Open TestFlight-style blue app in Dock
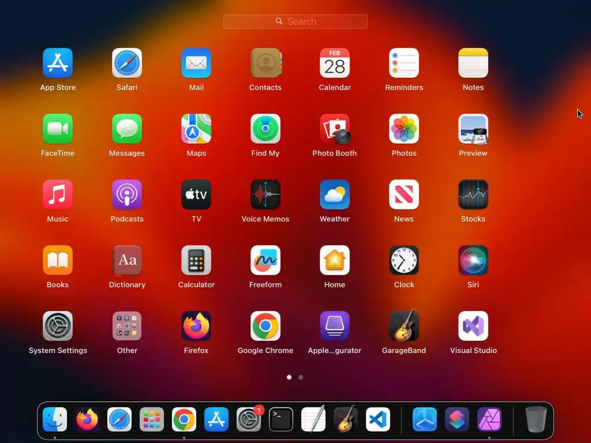Screen dimensions: 591x443 point(425,419)
